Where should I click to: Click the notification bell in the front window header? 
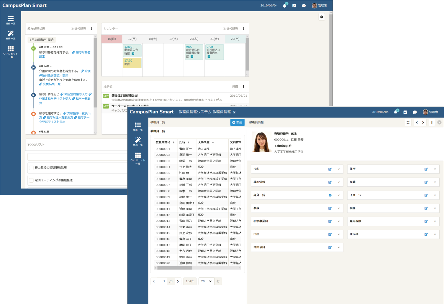(x=396, y=112)
